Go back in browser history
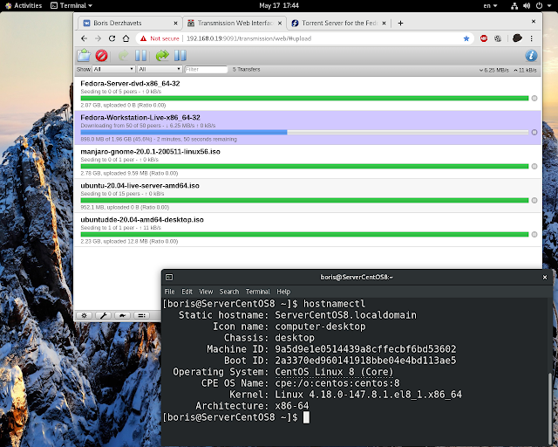This screenshot has height=447, width=558. [84, 38]
